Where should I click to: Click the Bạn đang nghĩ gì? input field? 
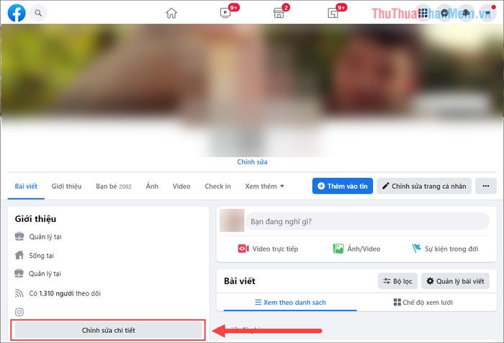coord(367,221)
